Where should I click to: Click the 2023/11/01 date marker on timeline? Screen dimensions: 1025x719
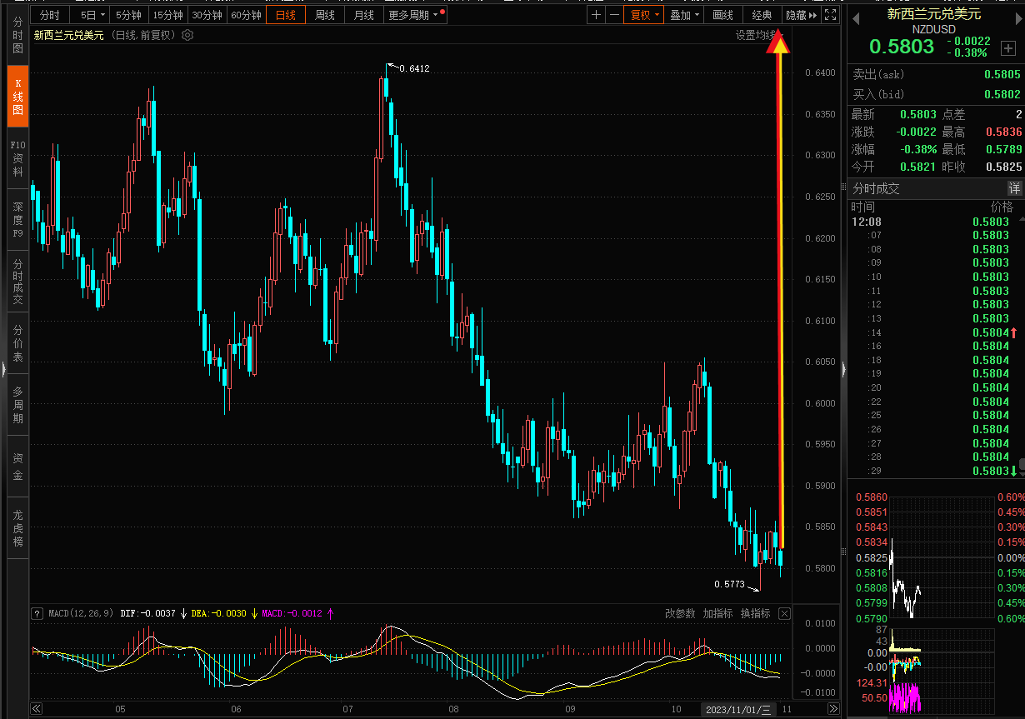(738, 710)
